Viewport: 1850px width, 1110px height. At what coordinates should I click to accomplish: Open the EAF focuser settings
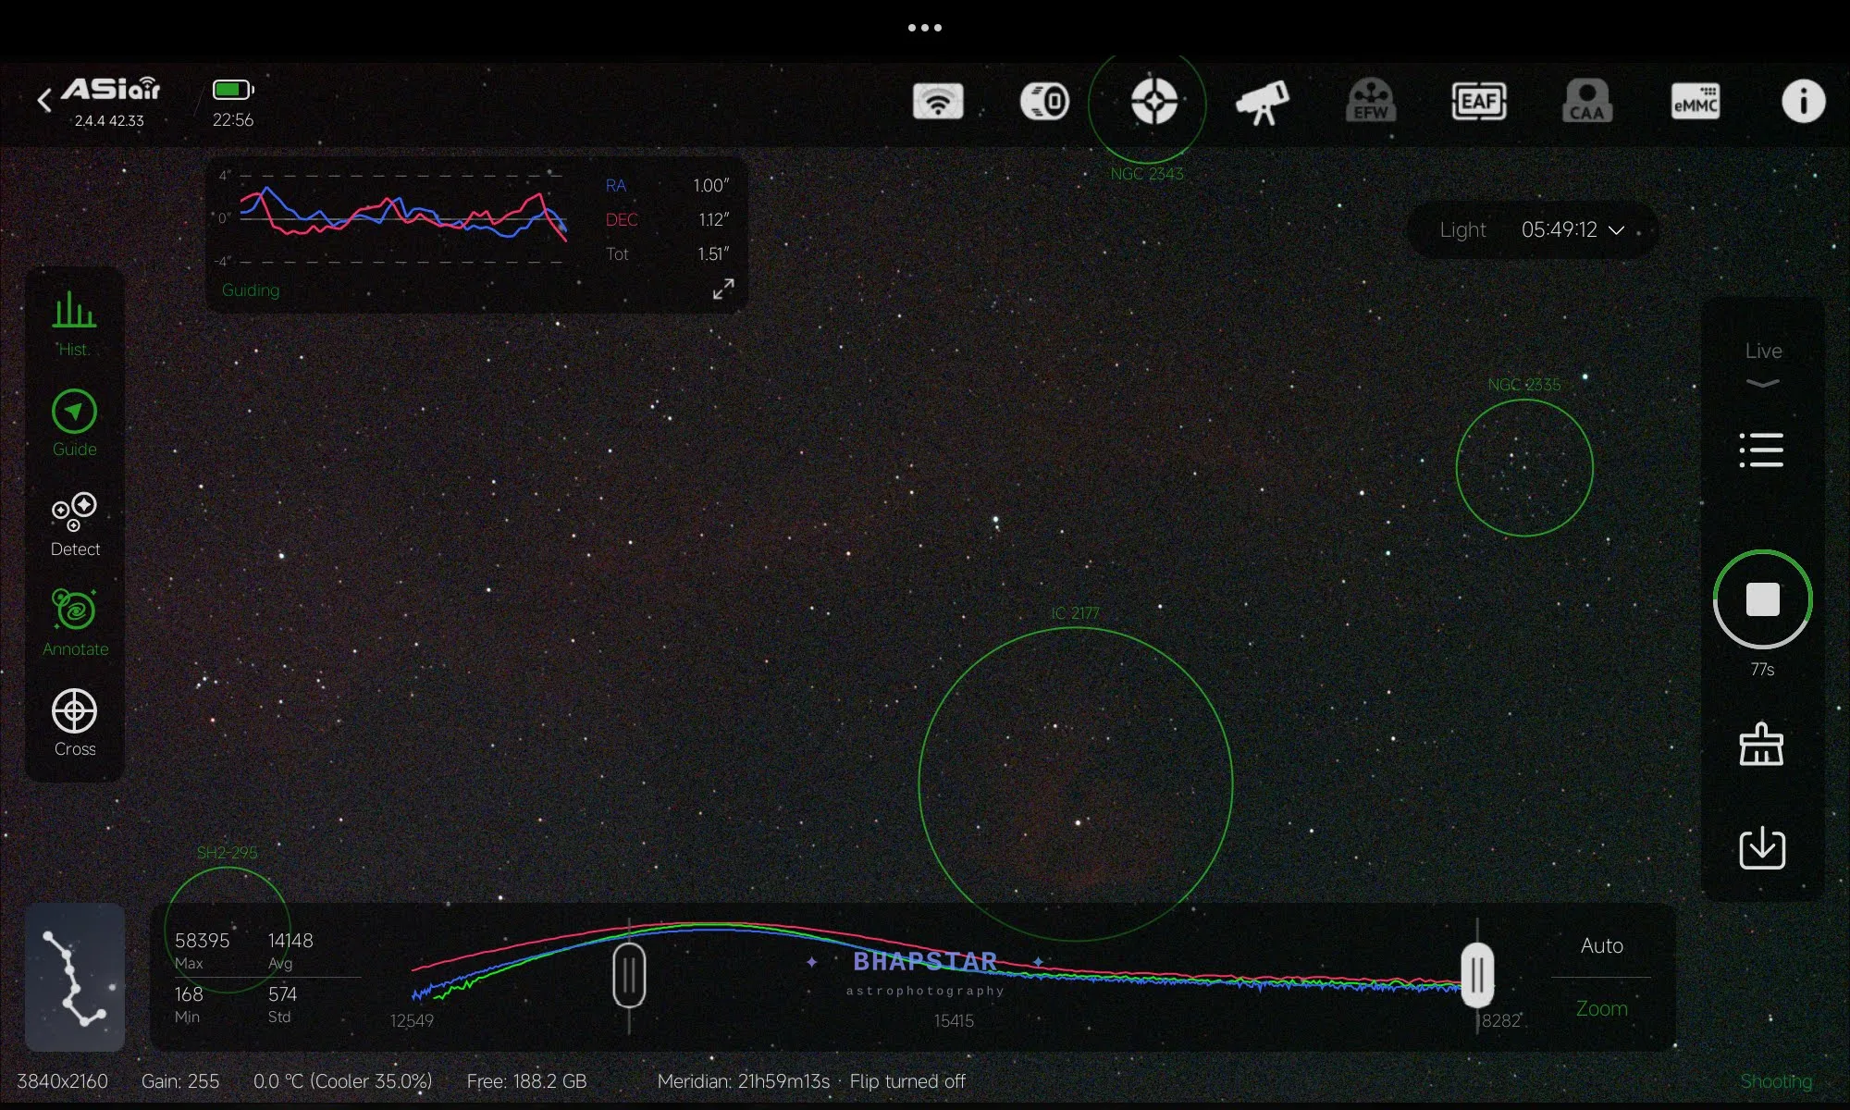1478,101
